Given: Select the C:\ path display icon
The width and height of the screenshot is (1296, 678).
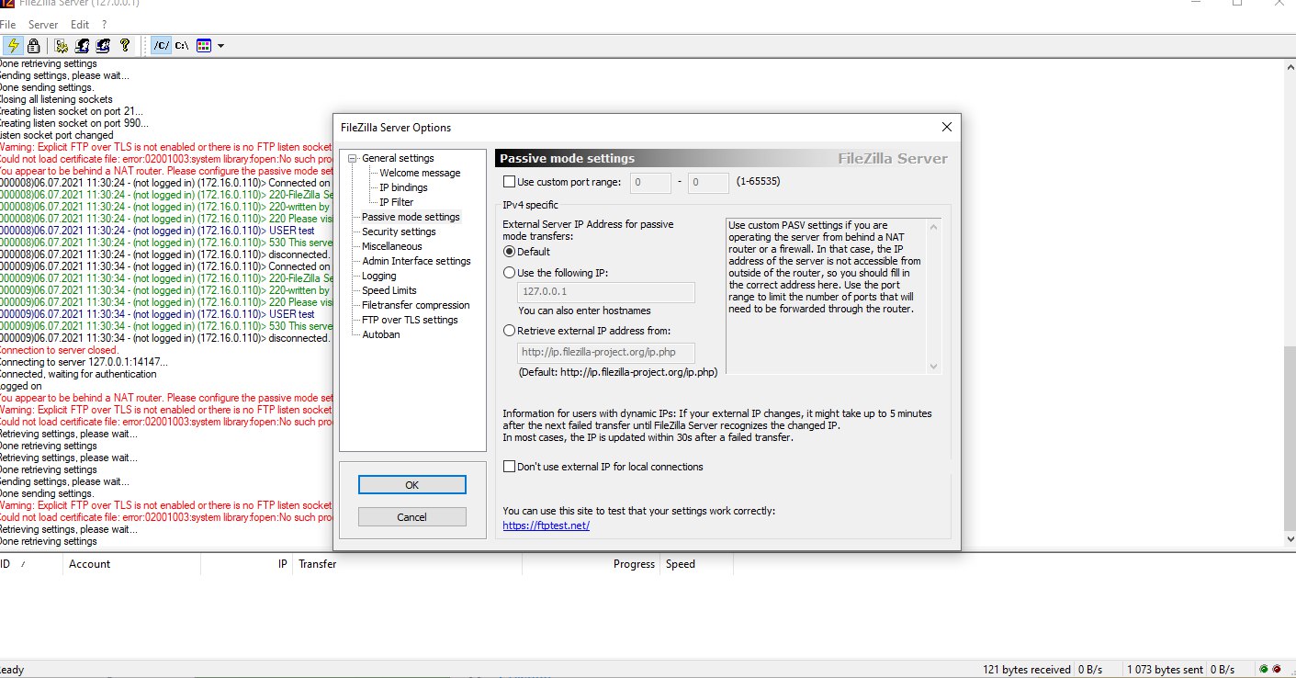Looking at the screenshot, I should pos(182,45).
